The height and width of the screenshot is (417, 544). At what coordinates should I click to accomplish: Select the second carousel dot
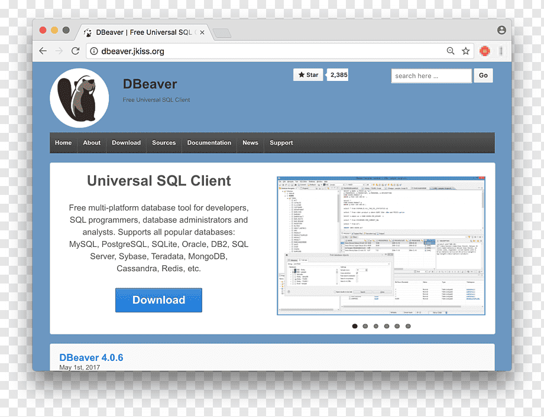pos(365,326)
